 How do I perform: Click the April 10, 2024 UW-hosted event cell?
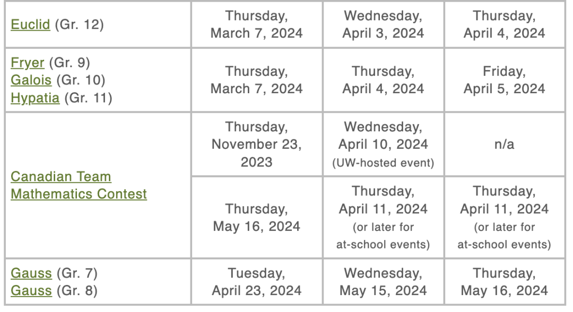point(383,144)
